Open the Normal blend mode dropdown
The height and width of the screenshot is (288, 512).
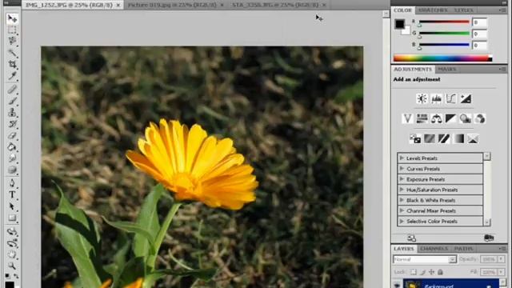[x=425, y=259]
